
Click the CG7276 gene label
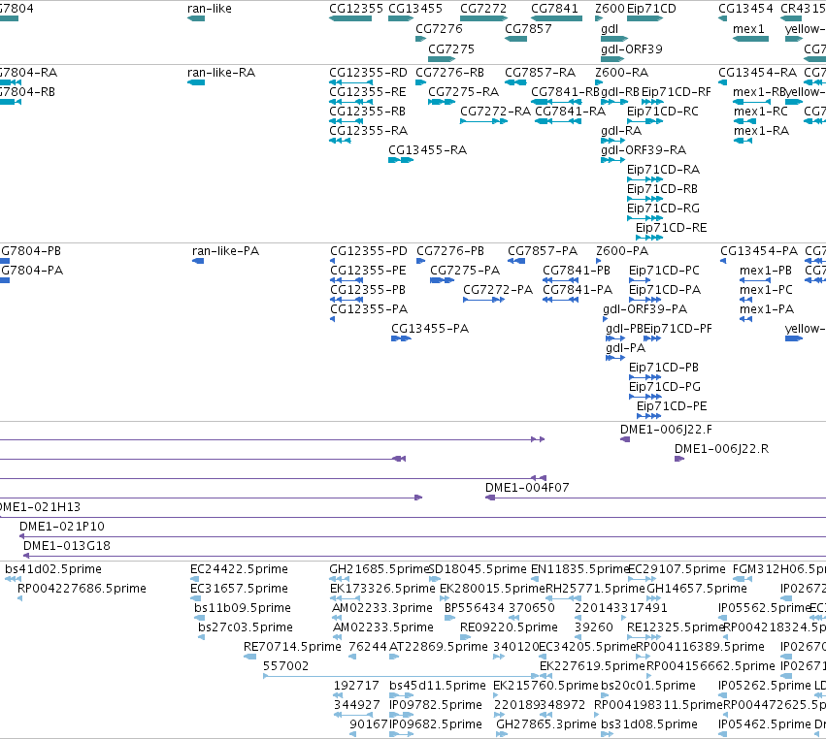pos(439,29)
